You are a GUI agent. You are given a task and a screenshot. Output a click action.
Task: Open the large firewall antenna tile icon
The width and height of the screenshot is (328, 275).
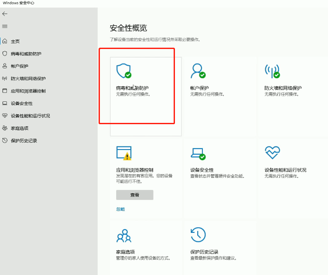click(x=272, y=71)
